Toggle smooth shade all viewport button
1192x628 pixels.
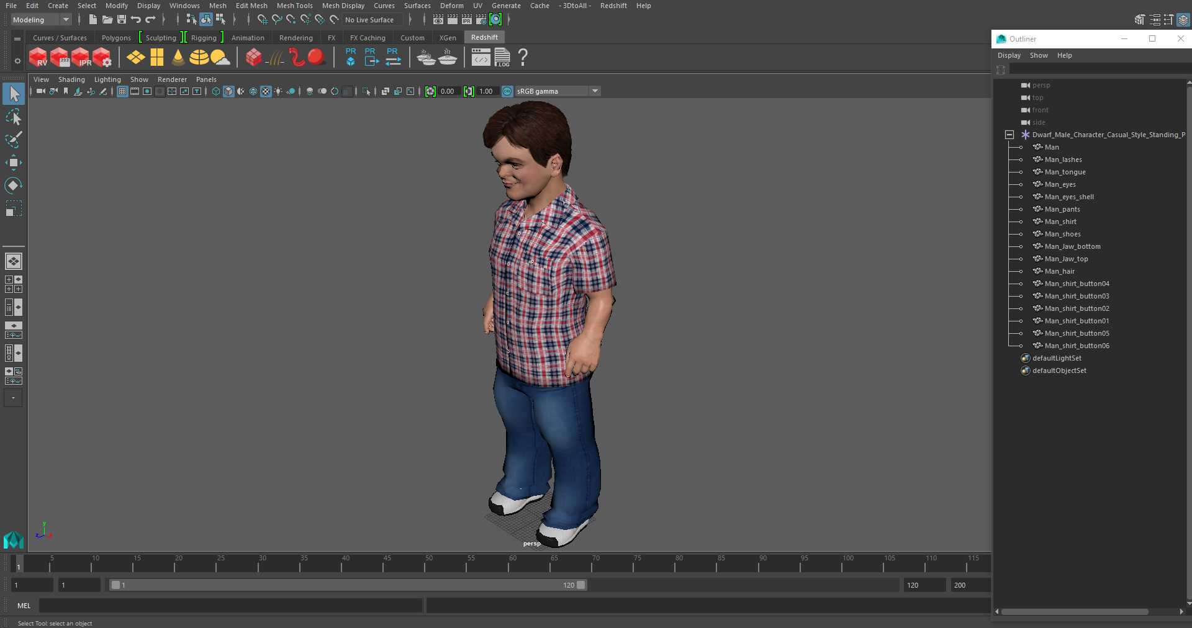pos(228,91)
